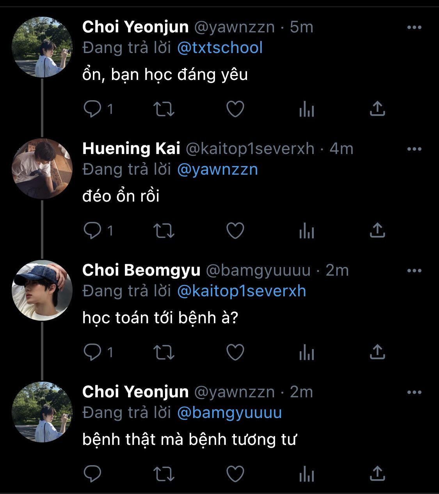The image size is (439, 494).
Task: Share Choi Beomgyu's tweet
Action: (x=377, y=352)
